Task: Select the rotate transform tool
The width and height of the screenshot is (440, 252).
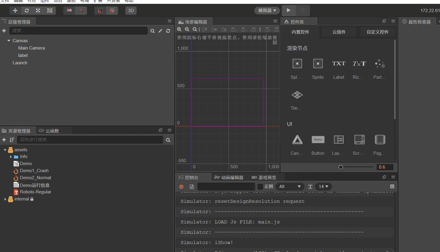Action: 27,11
